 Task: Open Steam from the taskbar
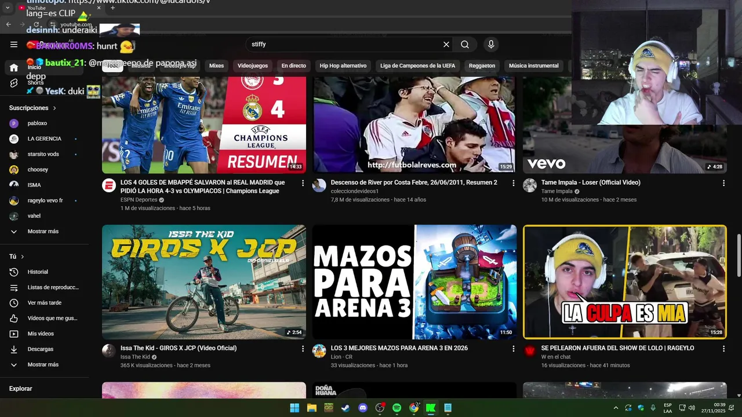point(345,408)
